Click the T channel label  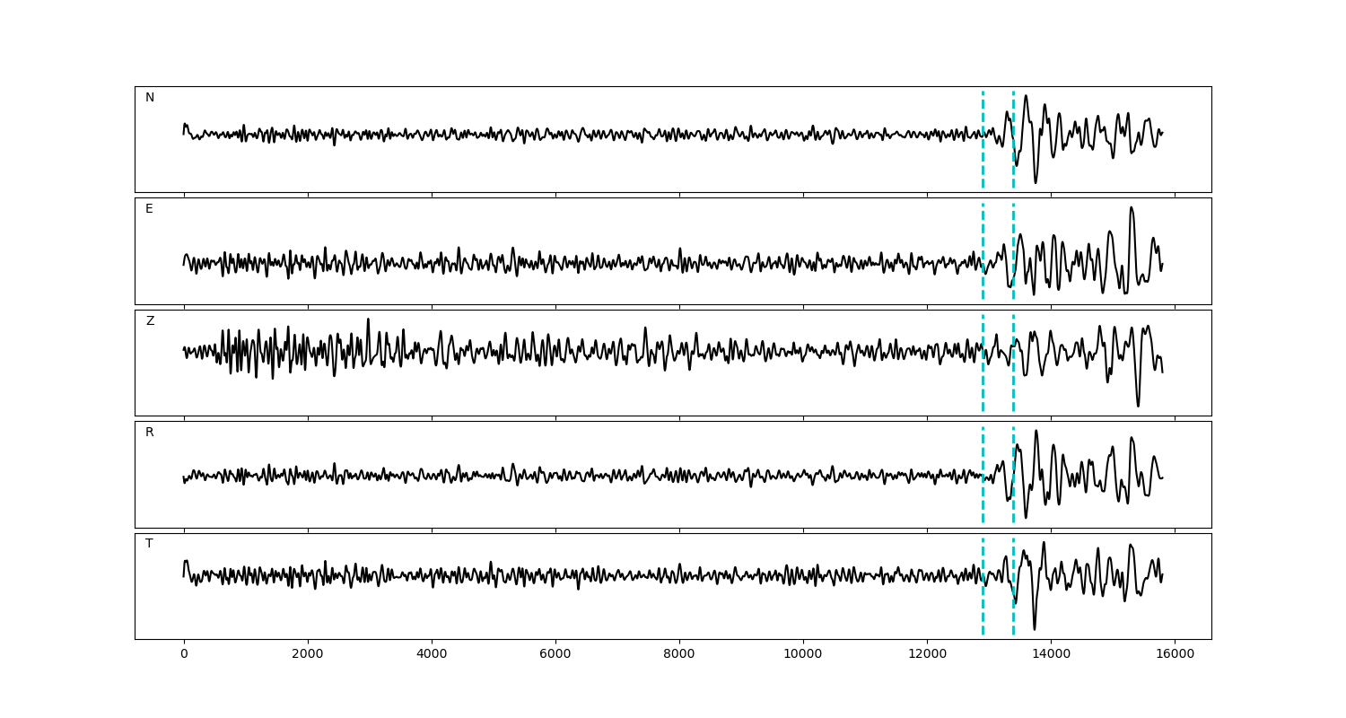149,544
